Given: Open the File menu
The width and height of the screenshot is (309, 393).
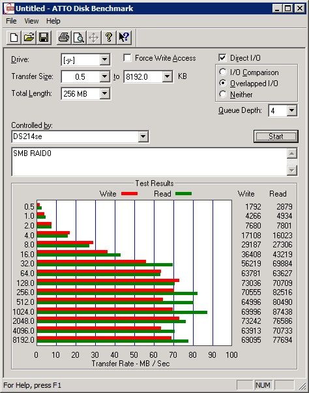Looking at the screenshot, I should 11,21.
